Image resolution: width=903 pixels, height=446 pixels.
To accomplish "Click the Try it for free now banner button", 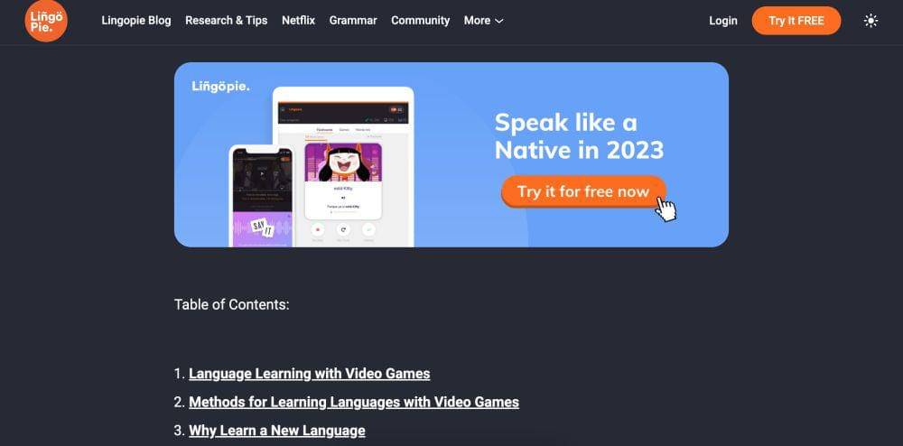I will (582, 191).
